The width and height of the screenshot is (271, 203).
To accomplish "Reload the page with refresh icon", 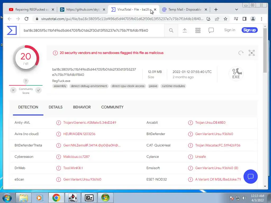I will click(26, 19).
